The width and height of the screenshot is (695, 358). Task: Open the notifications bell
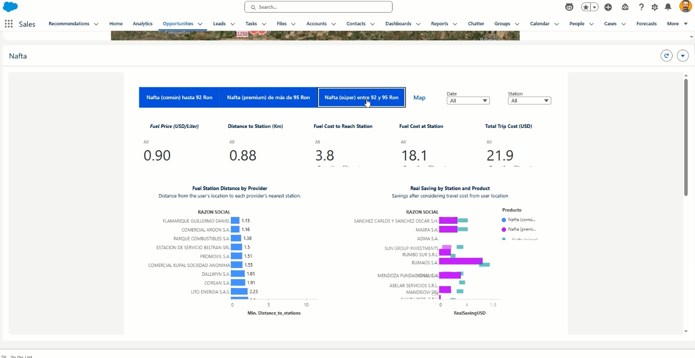668,7
